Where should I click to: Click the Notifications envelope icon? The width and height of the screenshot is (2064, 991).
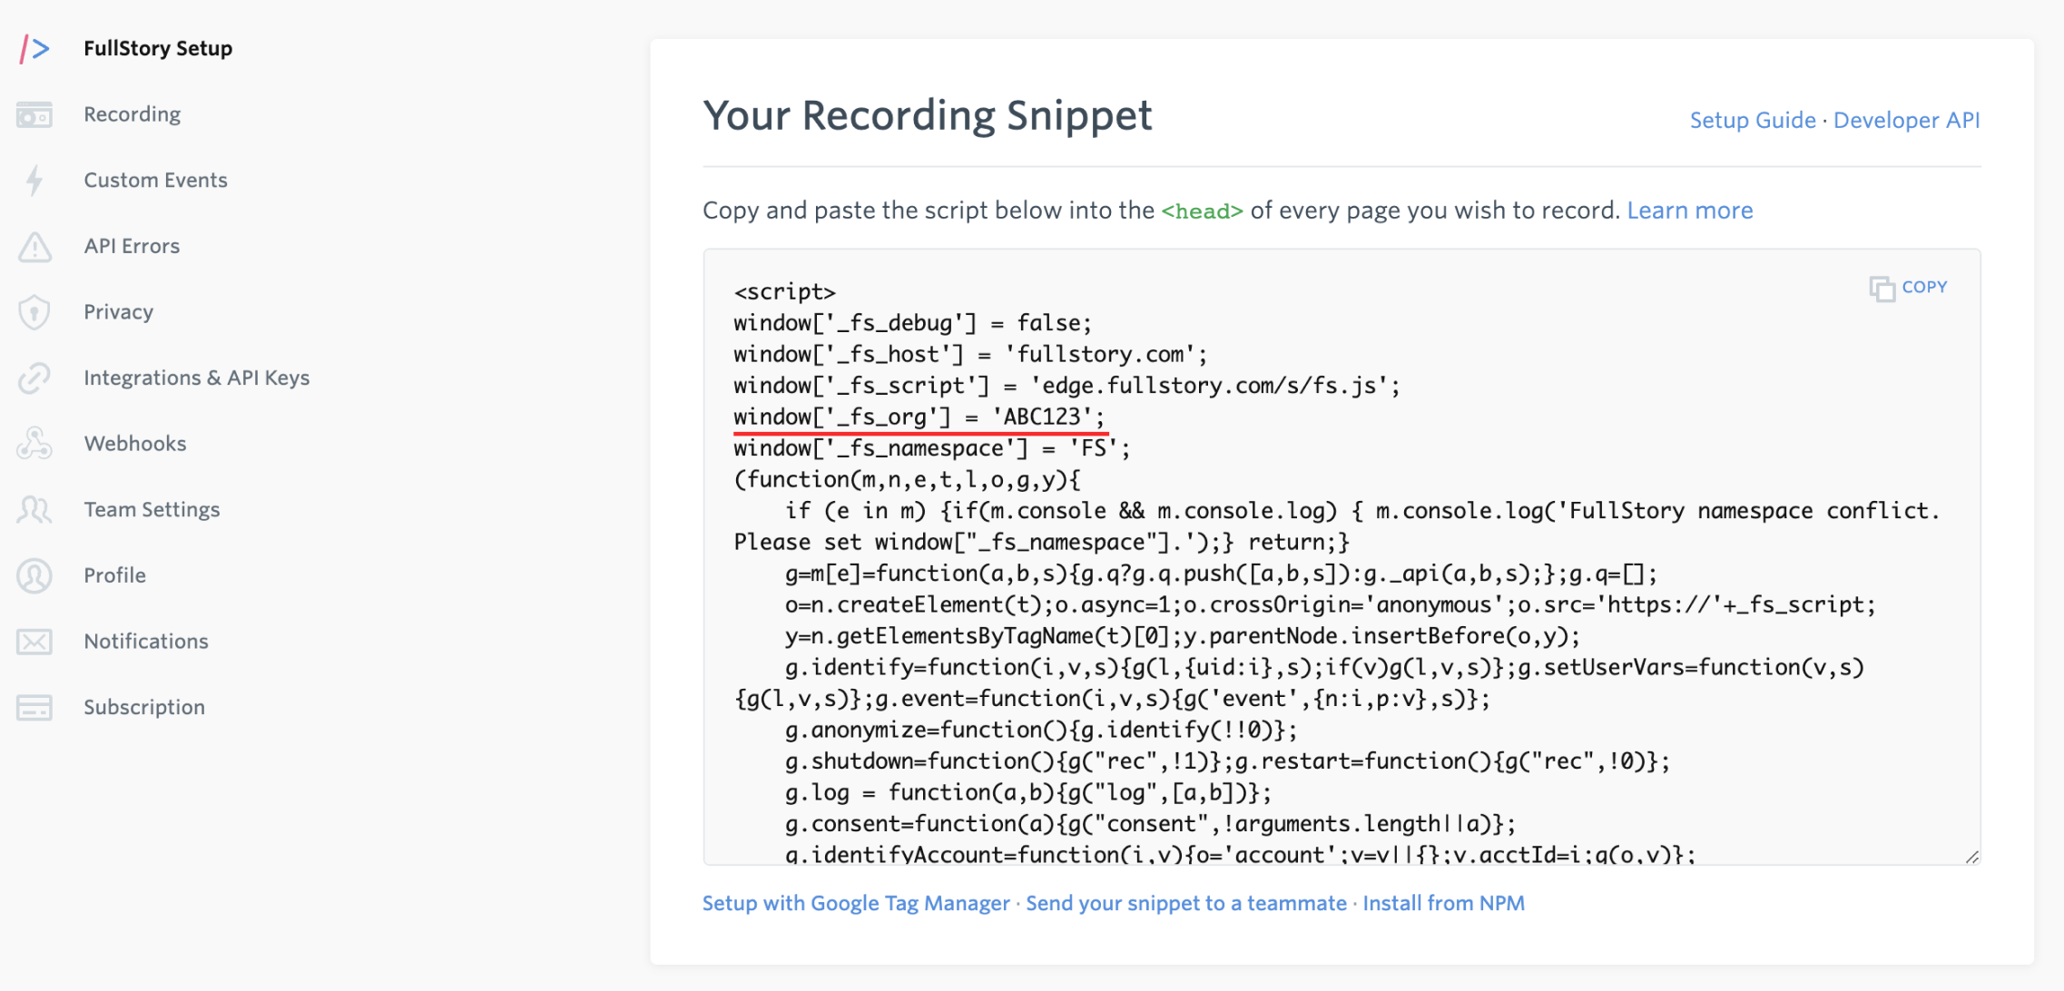pyautogui.click(x=34, y=642)
